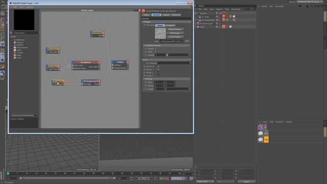
Task: Collapse the Image section header
Action: pos(167,21)
